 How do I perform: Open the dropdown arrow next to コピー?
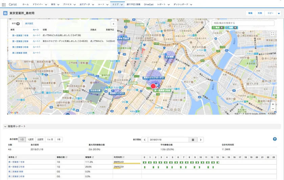279,13
